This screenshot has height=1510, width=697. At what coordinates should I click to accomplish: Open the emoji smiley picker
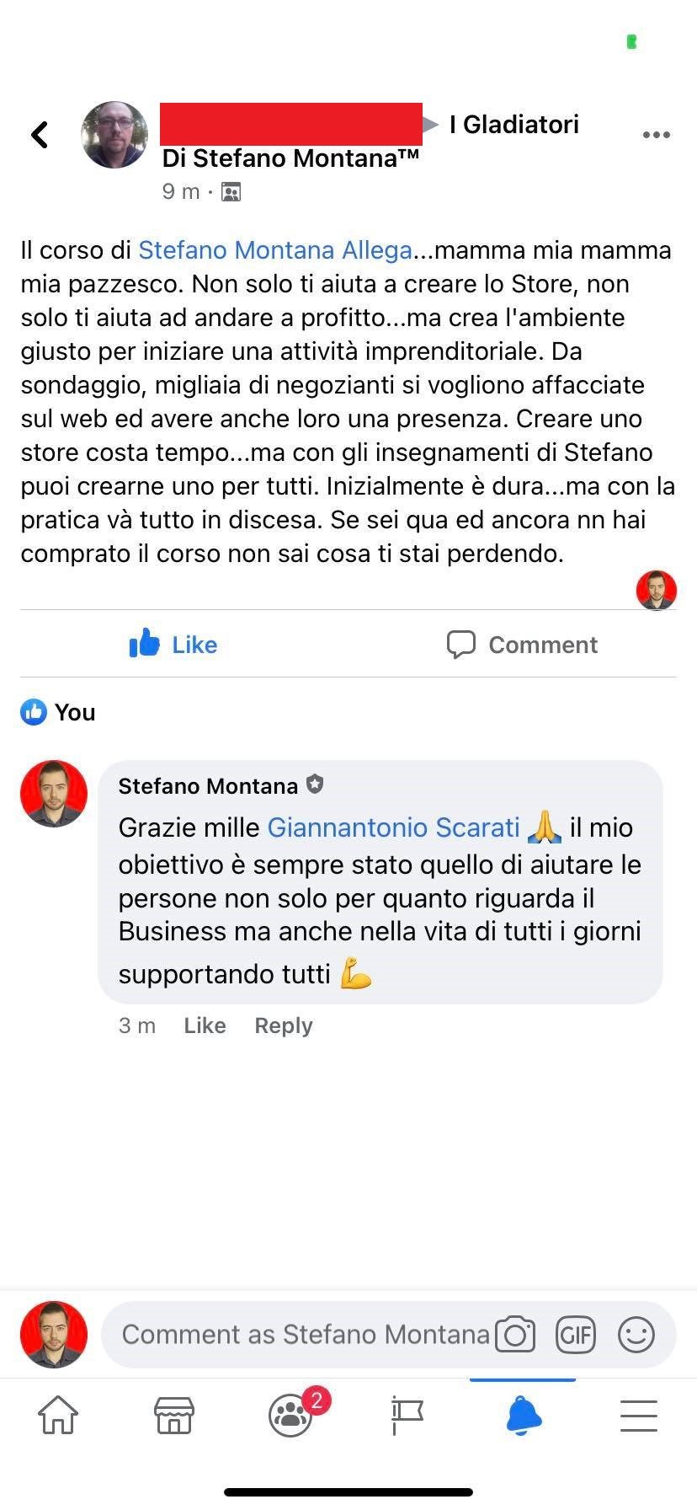click(636, 1335)
